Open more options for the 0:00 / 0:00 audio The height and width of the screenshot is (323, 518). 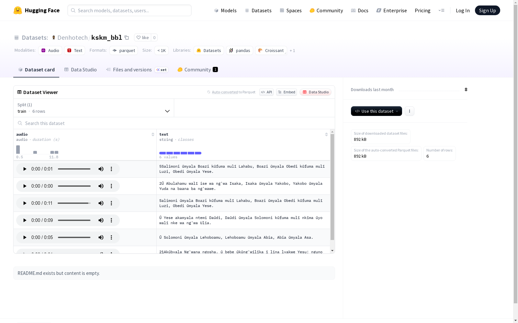111,186
